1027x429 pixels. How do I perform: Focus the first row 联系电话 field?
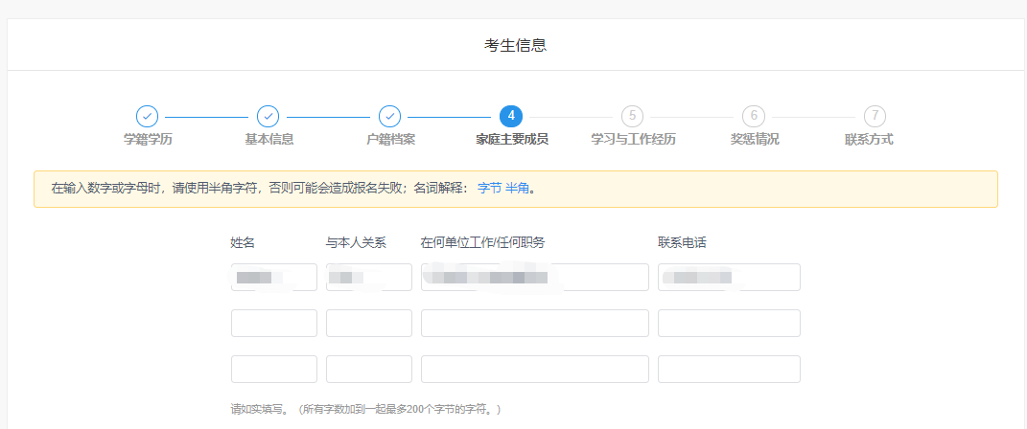point(729,278)
